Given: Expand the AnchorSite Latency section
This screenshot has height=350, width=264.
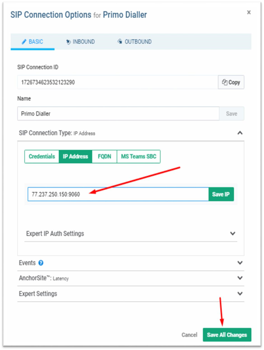Looking at the screenshot, I should tap(240, 278).
